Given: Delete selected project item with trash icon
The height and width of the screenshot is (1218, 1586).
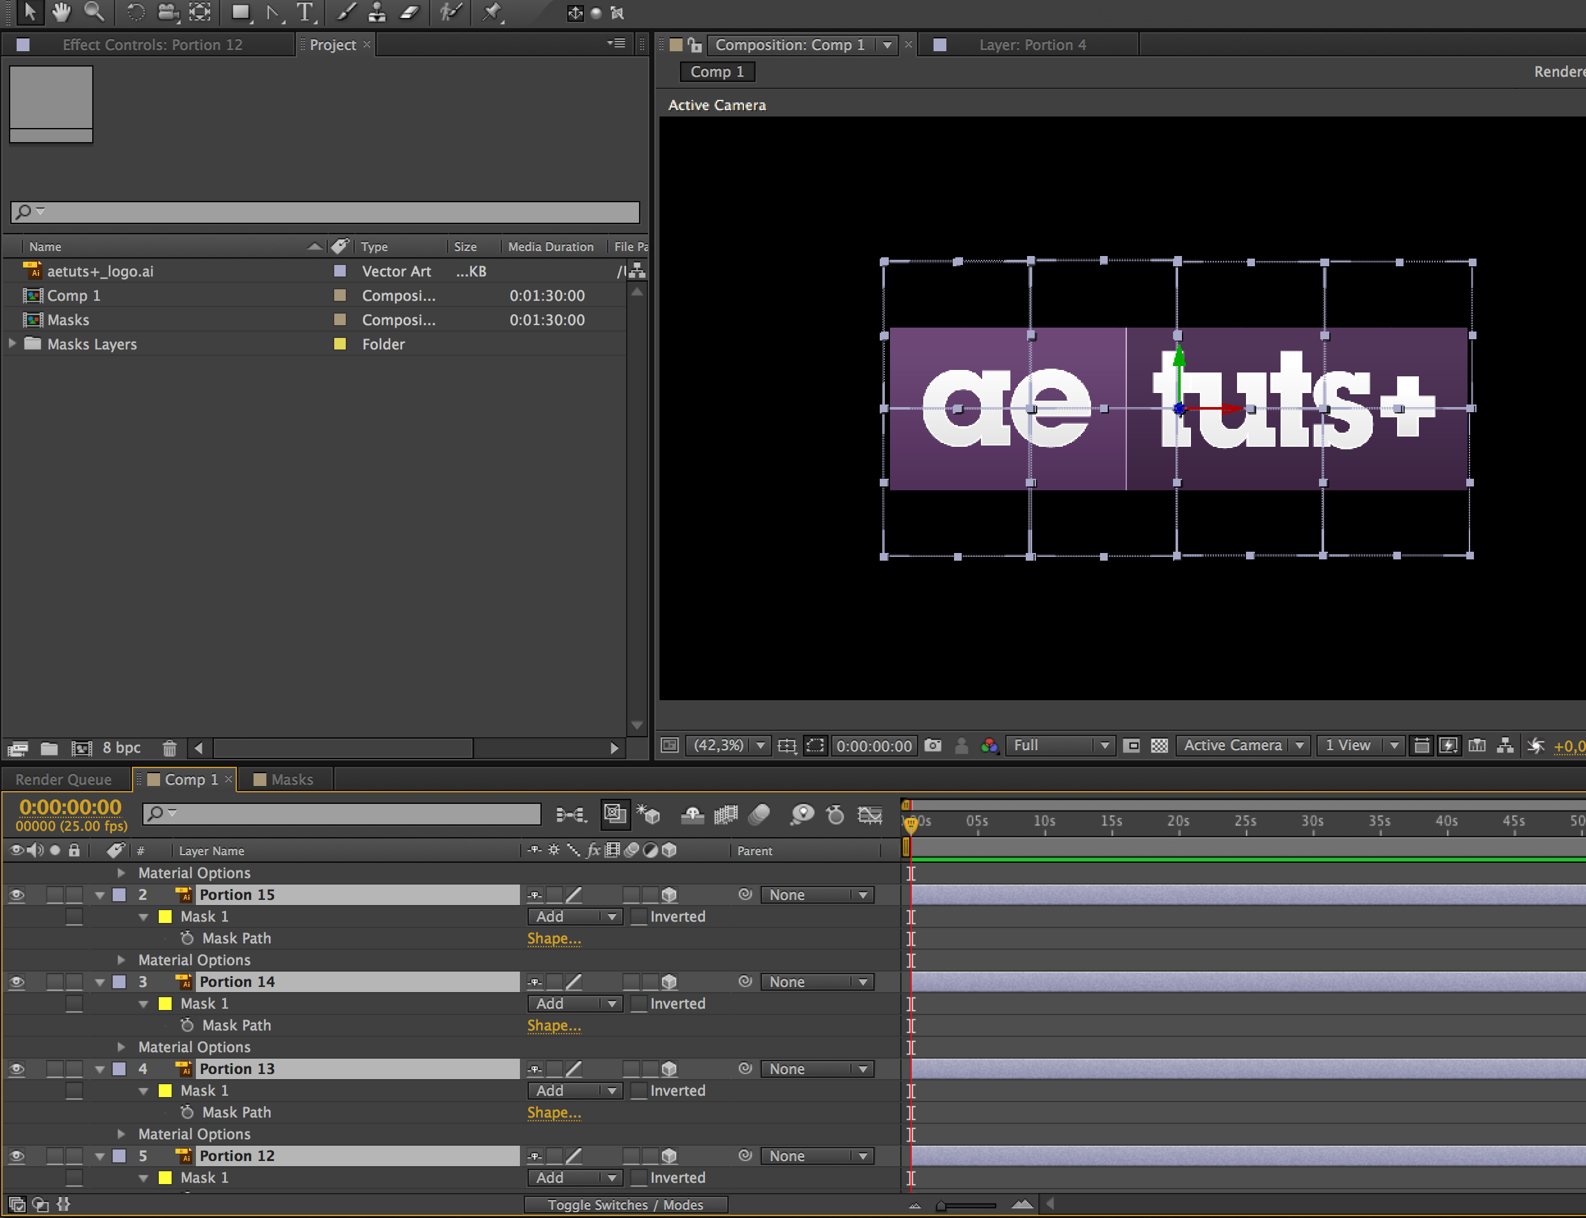Looking at the screenshot, I should click(x=169, y=748).
